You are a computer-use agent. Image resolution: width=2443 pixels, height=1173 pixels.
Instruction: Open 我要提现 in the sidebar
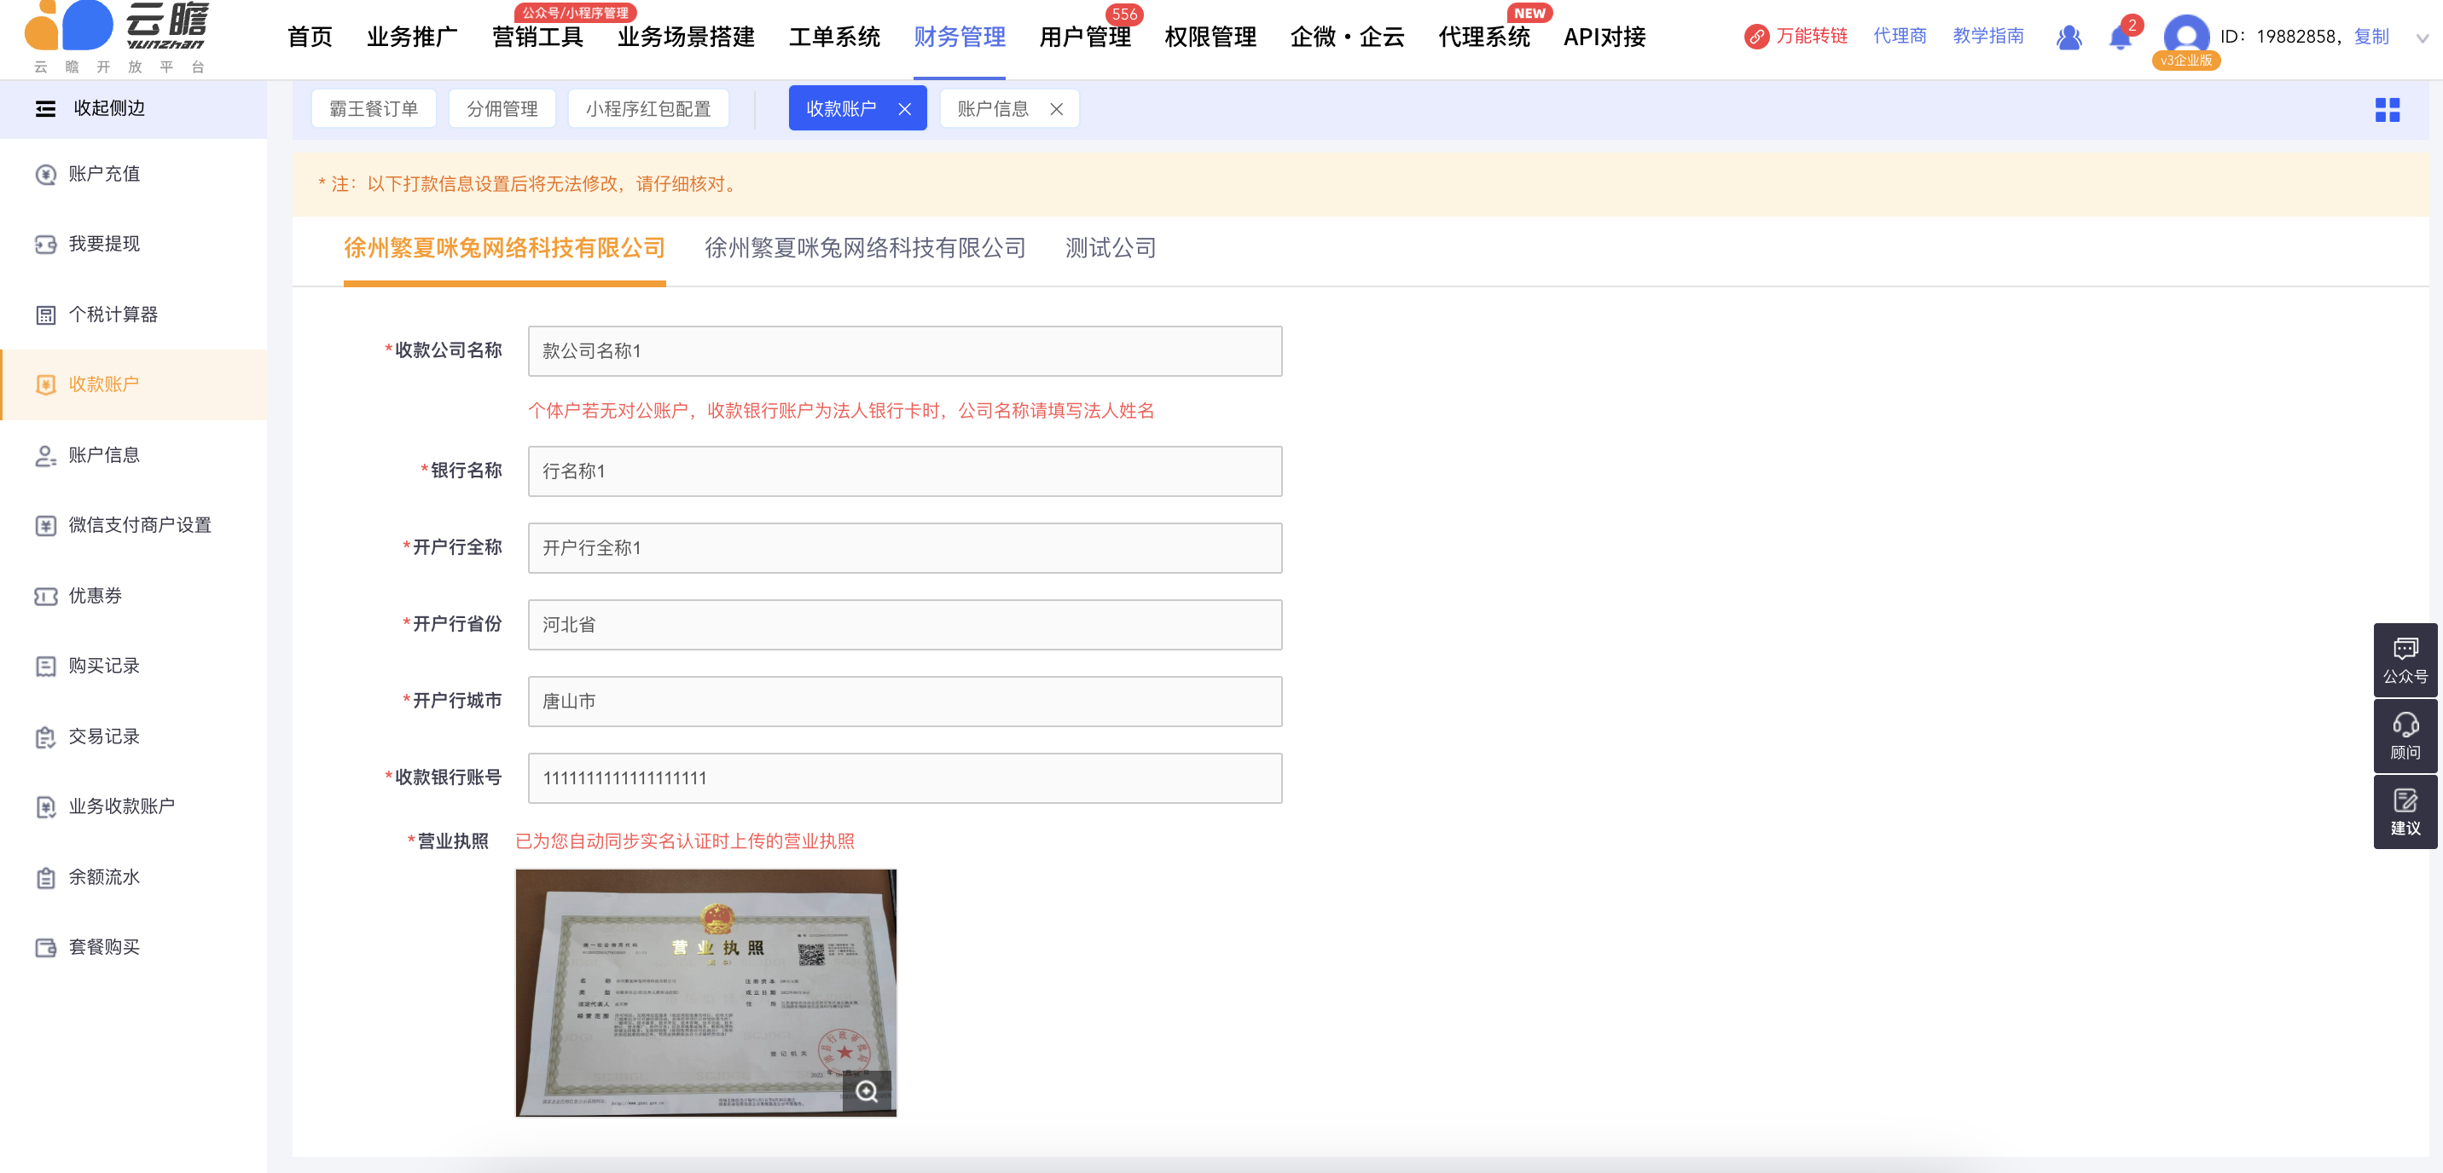click(x=103, y=245)
